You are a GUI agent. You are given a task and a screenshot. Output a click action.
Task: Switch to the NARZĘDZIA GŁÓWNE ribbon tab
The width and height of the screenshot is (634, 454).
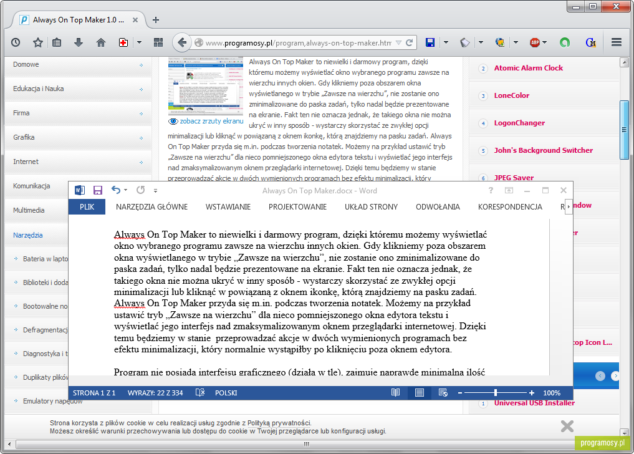151,207
